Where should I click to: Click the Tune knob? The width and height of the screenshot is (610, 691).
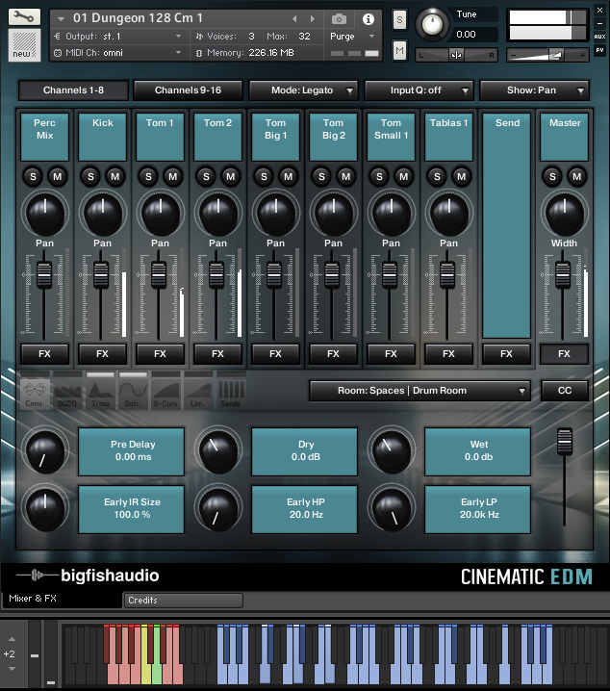(x=432, y=24)
